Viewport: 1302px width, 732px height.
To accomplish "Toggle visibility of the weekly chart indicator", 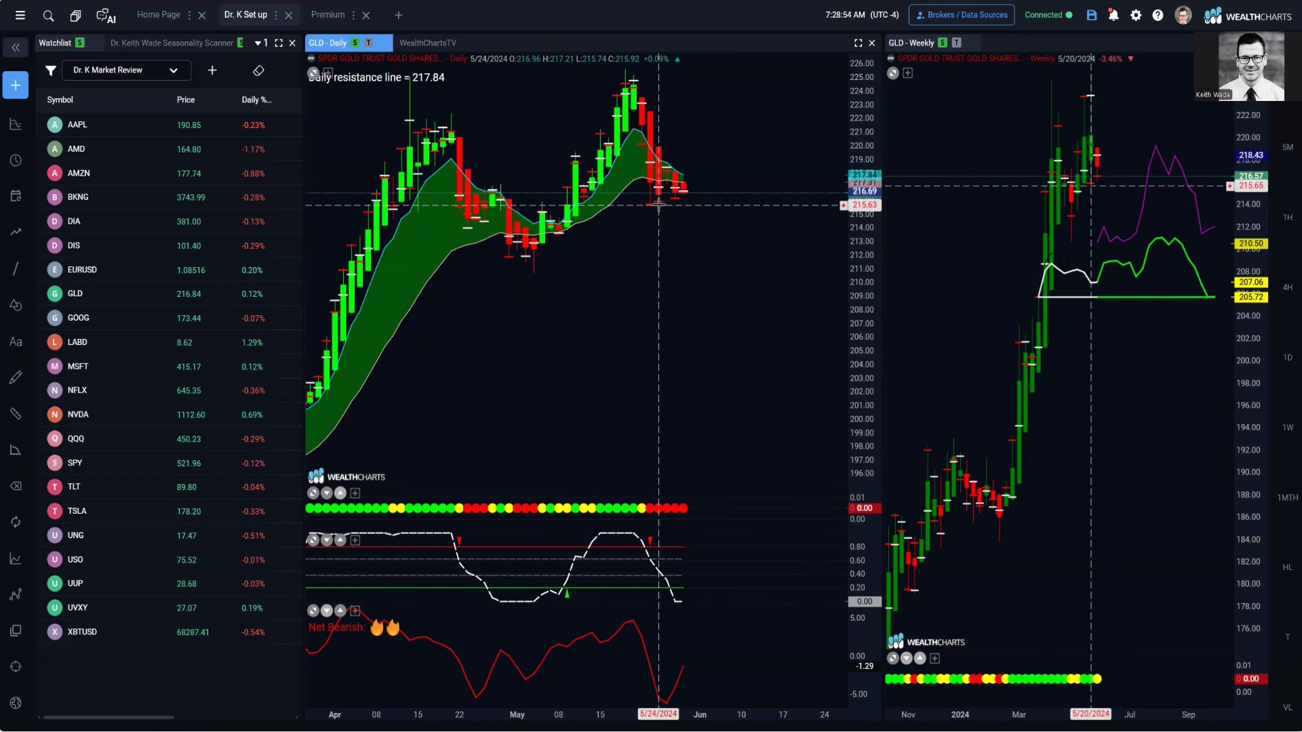I will coord(893,73).
